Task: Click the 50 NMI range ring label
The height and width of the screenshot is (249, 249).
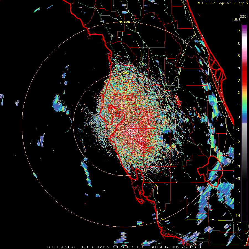Action: point(124,73)
